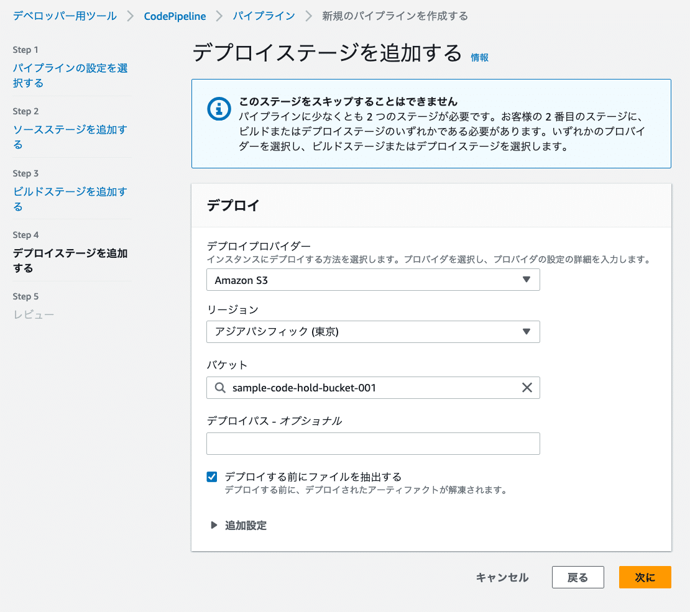
Task: Open the Amazon S3 provider dropdown
Action: [x=373, y=280]
